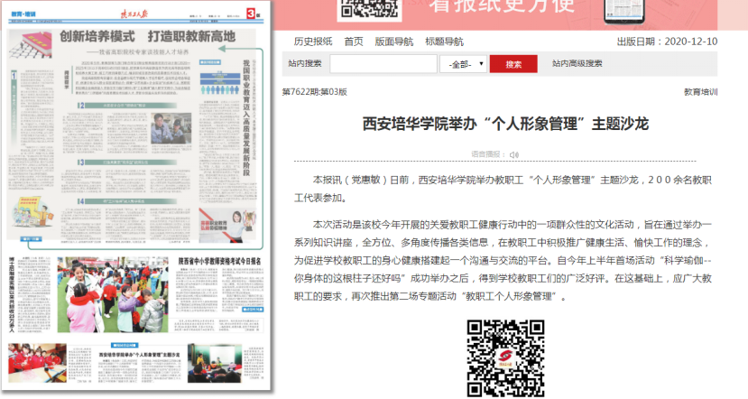The height and width of the screenshot is (399, 748).
Task: Click the audio speaker icon beside 语音播报
Action: (514, 154)
